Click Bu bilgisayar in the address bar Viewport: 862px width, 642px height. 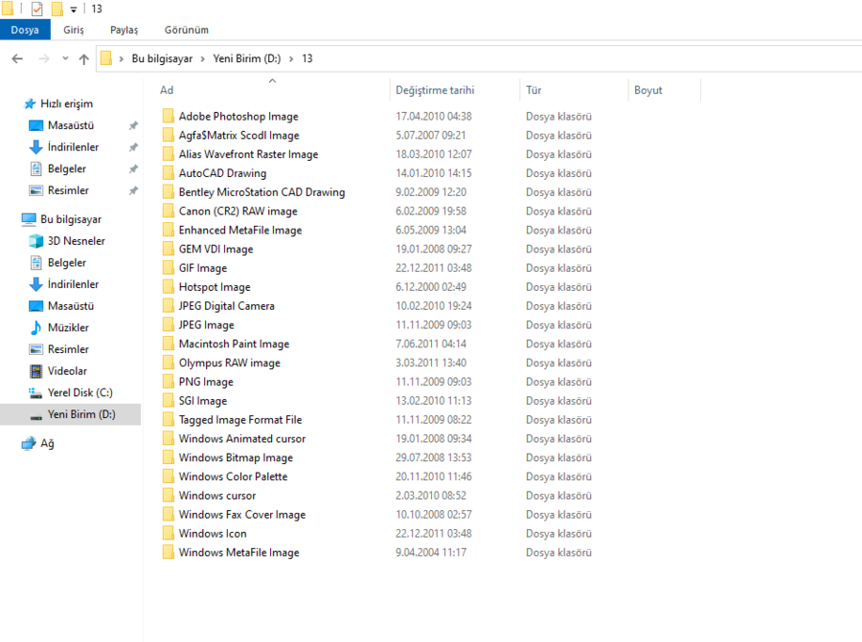point(162,58)
